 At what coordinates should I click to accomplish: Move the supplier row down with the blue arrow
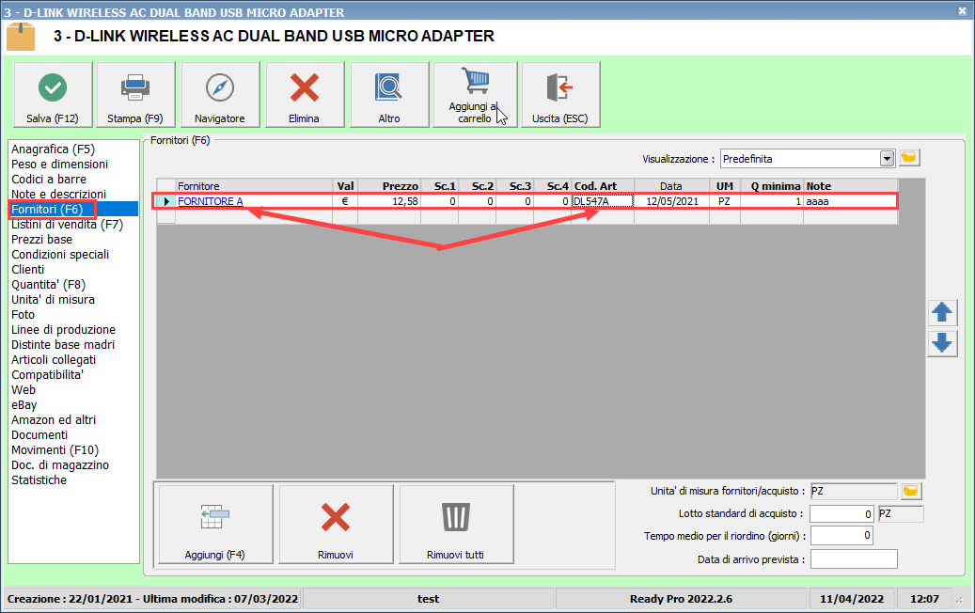tap(942, 343)
